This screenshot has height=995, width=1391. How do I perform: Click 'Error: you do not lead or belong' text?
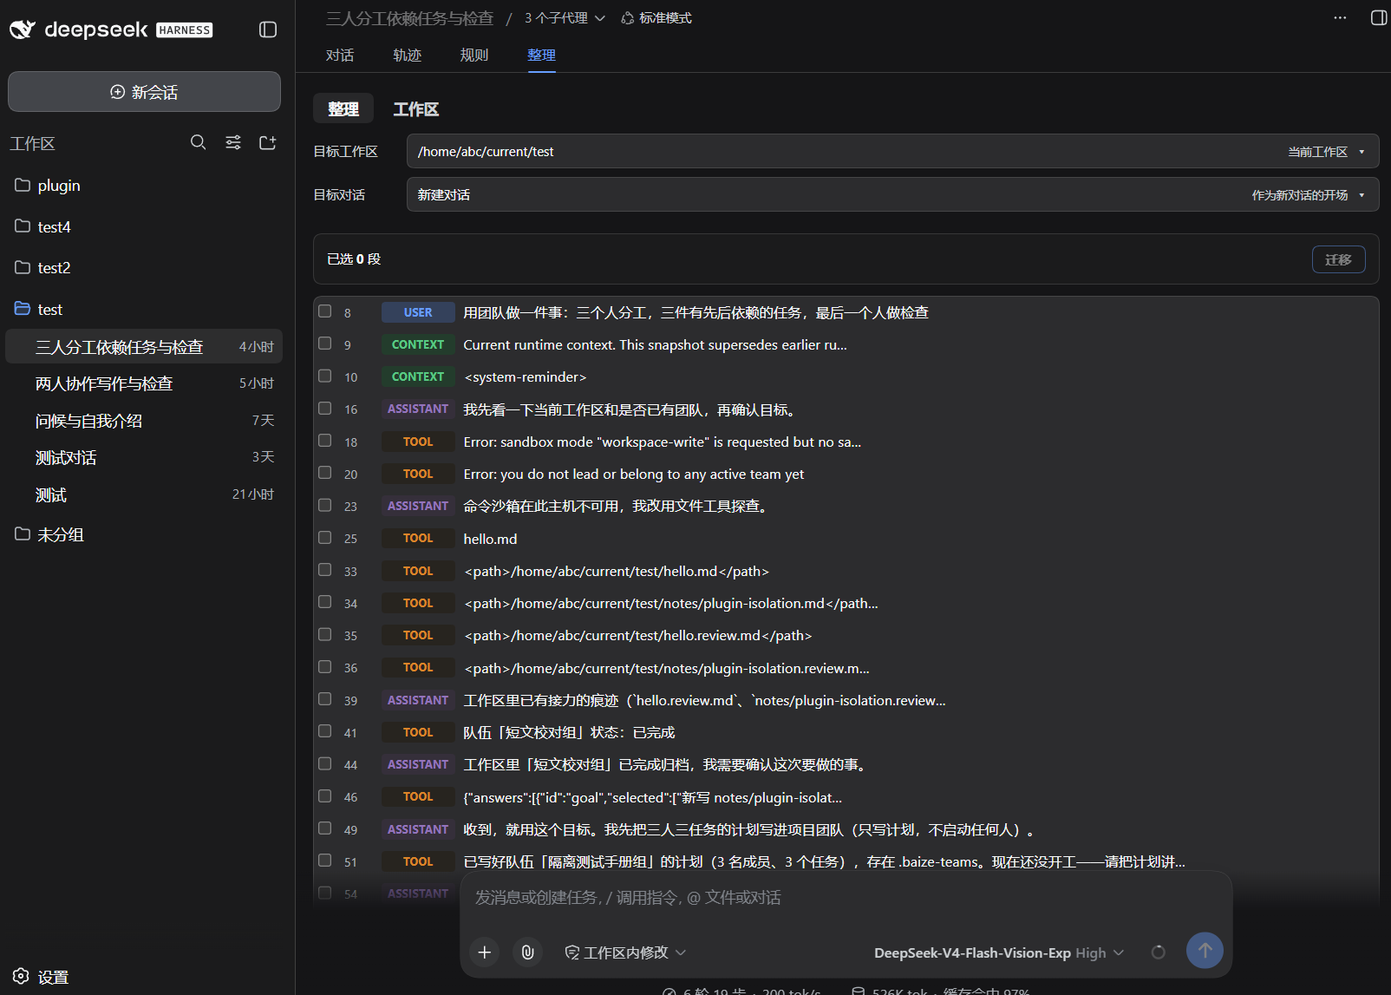pos(634,474)
